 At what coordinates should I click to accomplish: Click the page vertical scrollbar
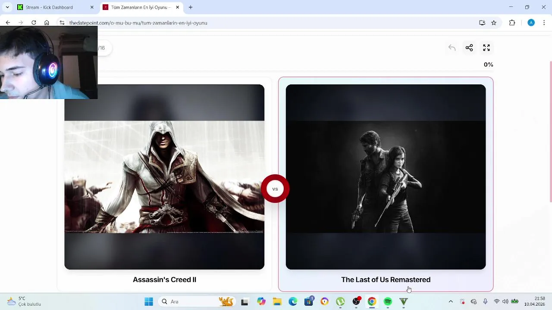[550, 132]
